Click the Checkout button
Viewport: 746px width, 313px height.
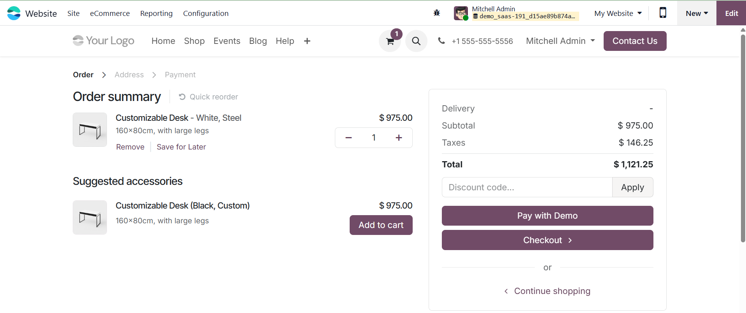coord(547,240)
